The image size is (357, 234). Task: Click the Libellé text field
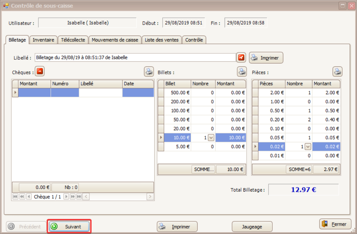pyautogui.click(x=135, y=58)
